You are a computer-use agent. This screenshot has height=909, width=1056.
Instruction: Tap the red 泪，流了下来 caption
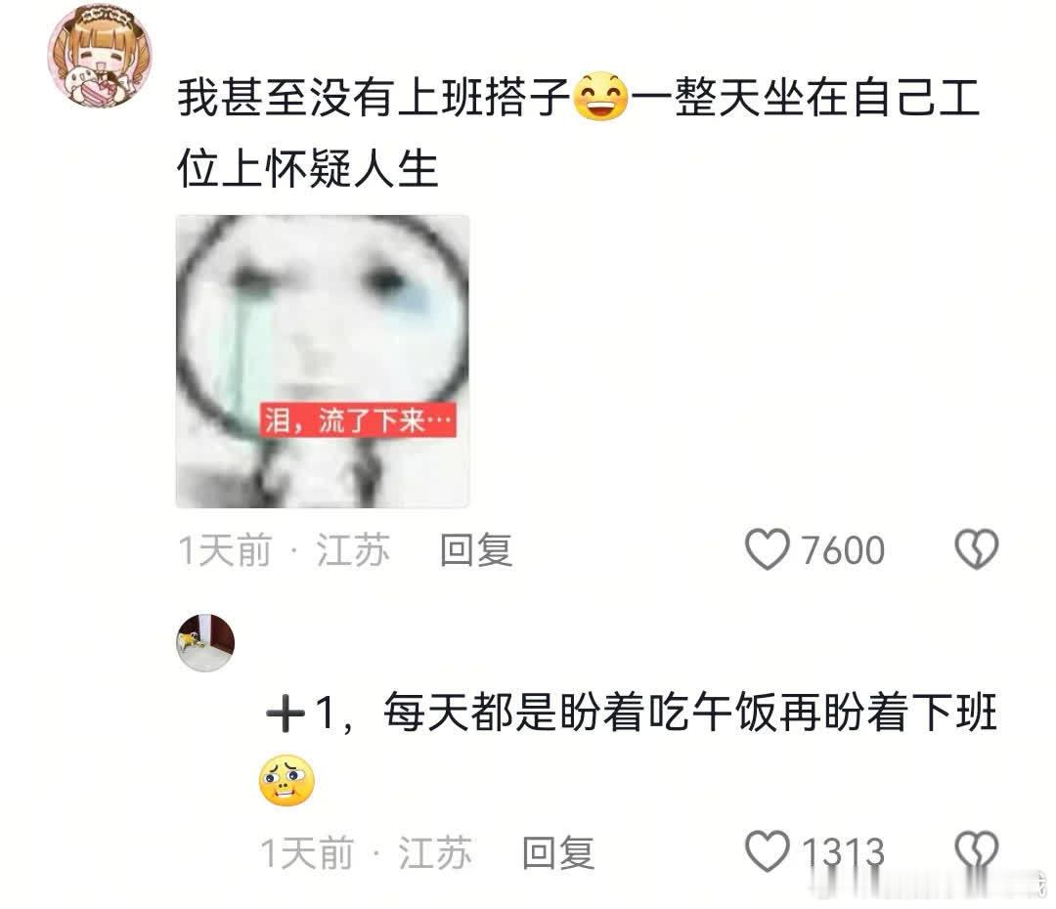[x=358, y=421]
